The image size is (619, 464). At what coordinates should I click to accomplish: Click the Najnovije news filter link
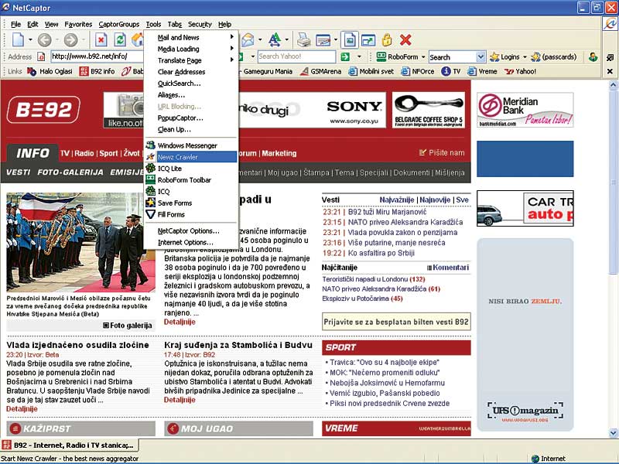(435, 200)
